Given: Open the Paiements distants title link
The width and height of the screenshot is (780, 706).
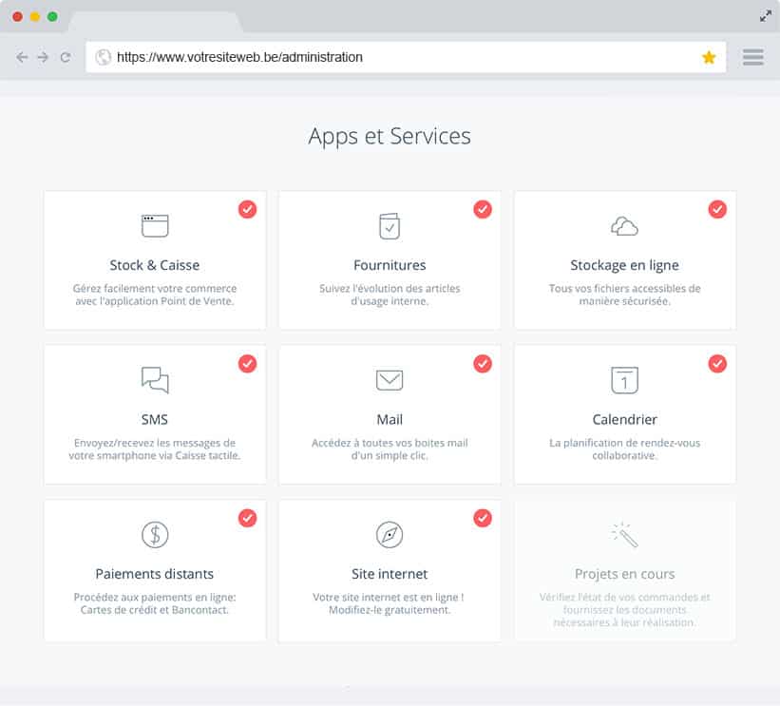Looking at the screenshot, I should (x=155, y=574).
